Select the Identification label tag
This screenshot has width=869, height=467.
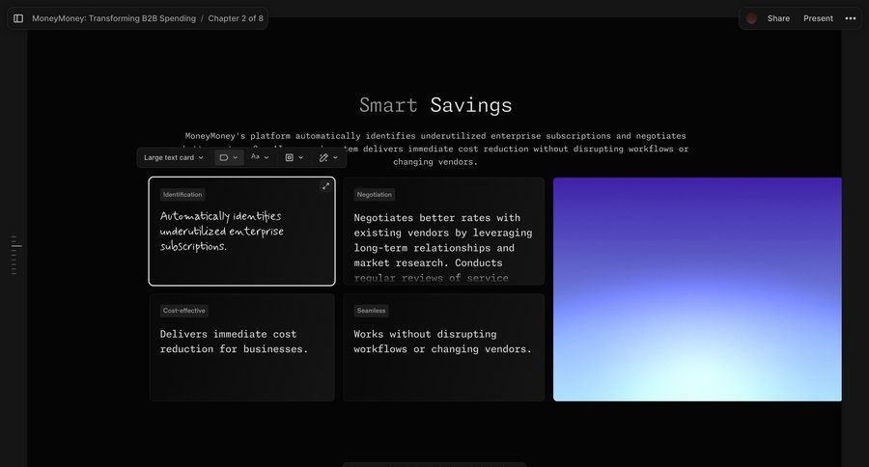(x=182, y=195)
